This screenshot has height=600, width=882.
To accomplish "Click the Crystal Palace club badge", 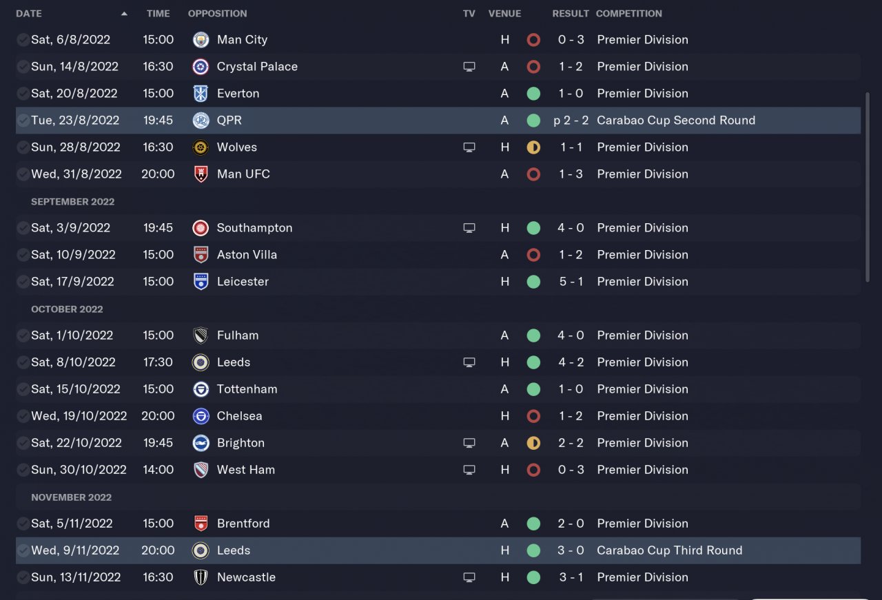I will coord(201,67).
